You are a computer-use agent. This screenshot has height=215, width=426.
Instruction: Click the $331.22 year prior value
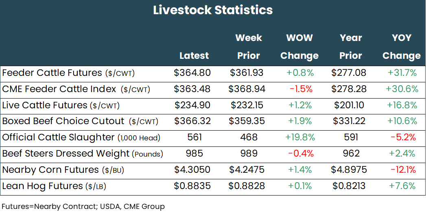pyautogui.click(x=349, y=121)
